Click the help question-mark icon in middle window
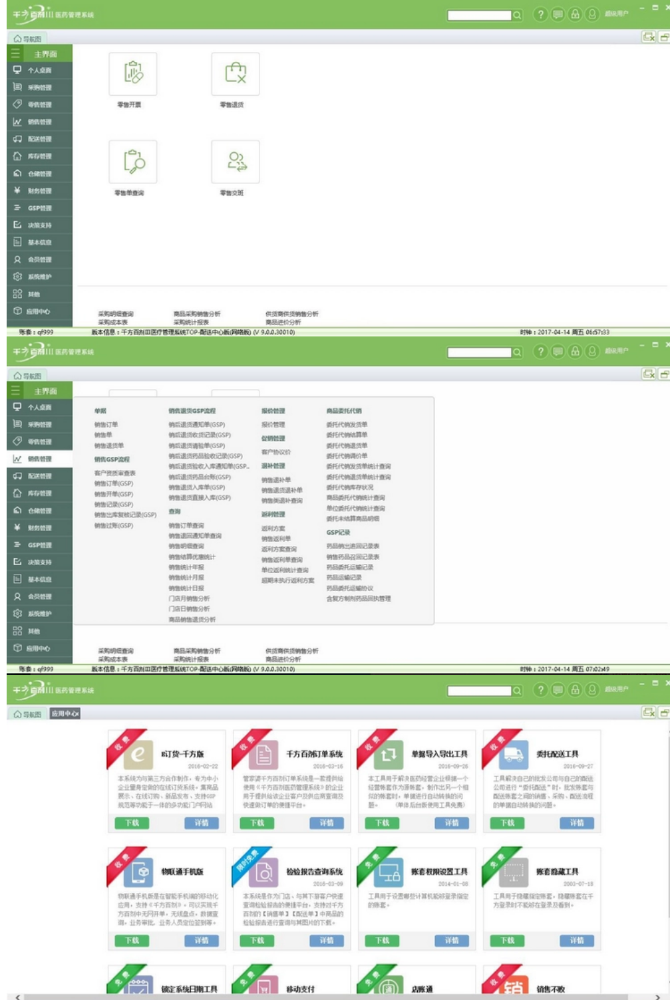This screenshot has width=670, height=1000. [541, 352]
